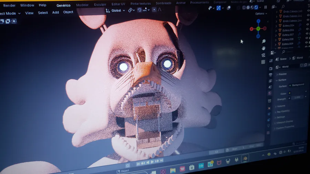The image size is (310, 174).
Task: Open the Render menu
Action: pos(9,5)
